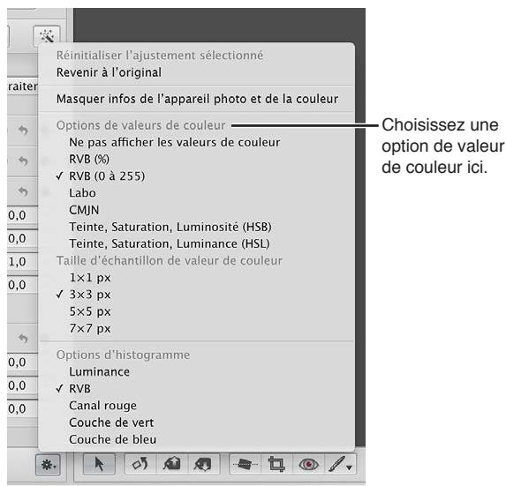Select Couche de bleu histogram option
Screen dimensions: 506x486
(196, 439)
